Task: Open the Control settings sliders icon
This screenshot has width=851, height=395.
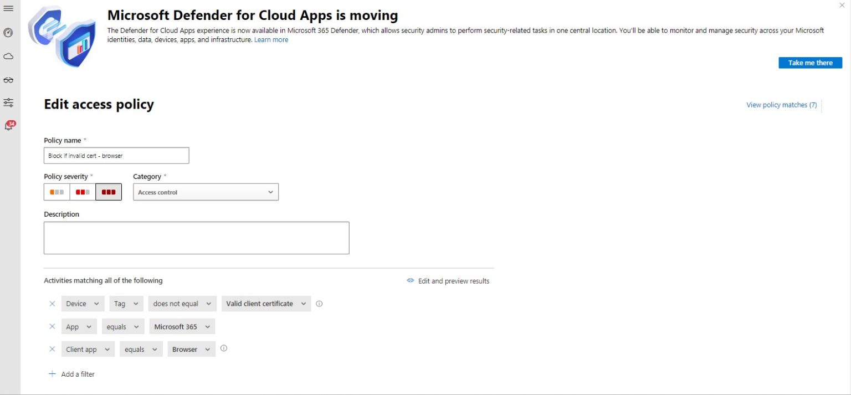Action: (8, 102)
